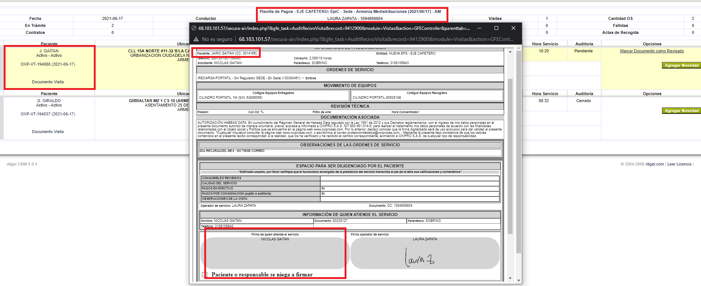Open 'Leer Licencia' footer link

[x=679, y=164]
